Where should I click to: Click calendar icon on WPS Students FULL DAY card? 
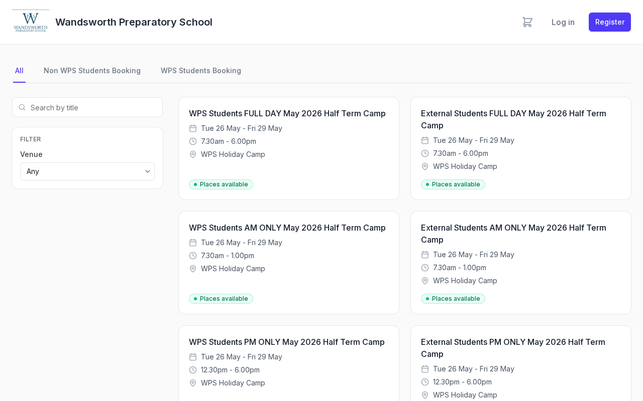[x=193, y=128]
